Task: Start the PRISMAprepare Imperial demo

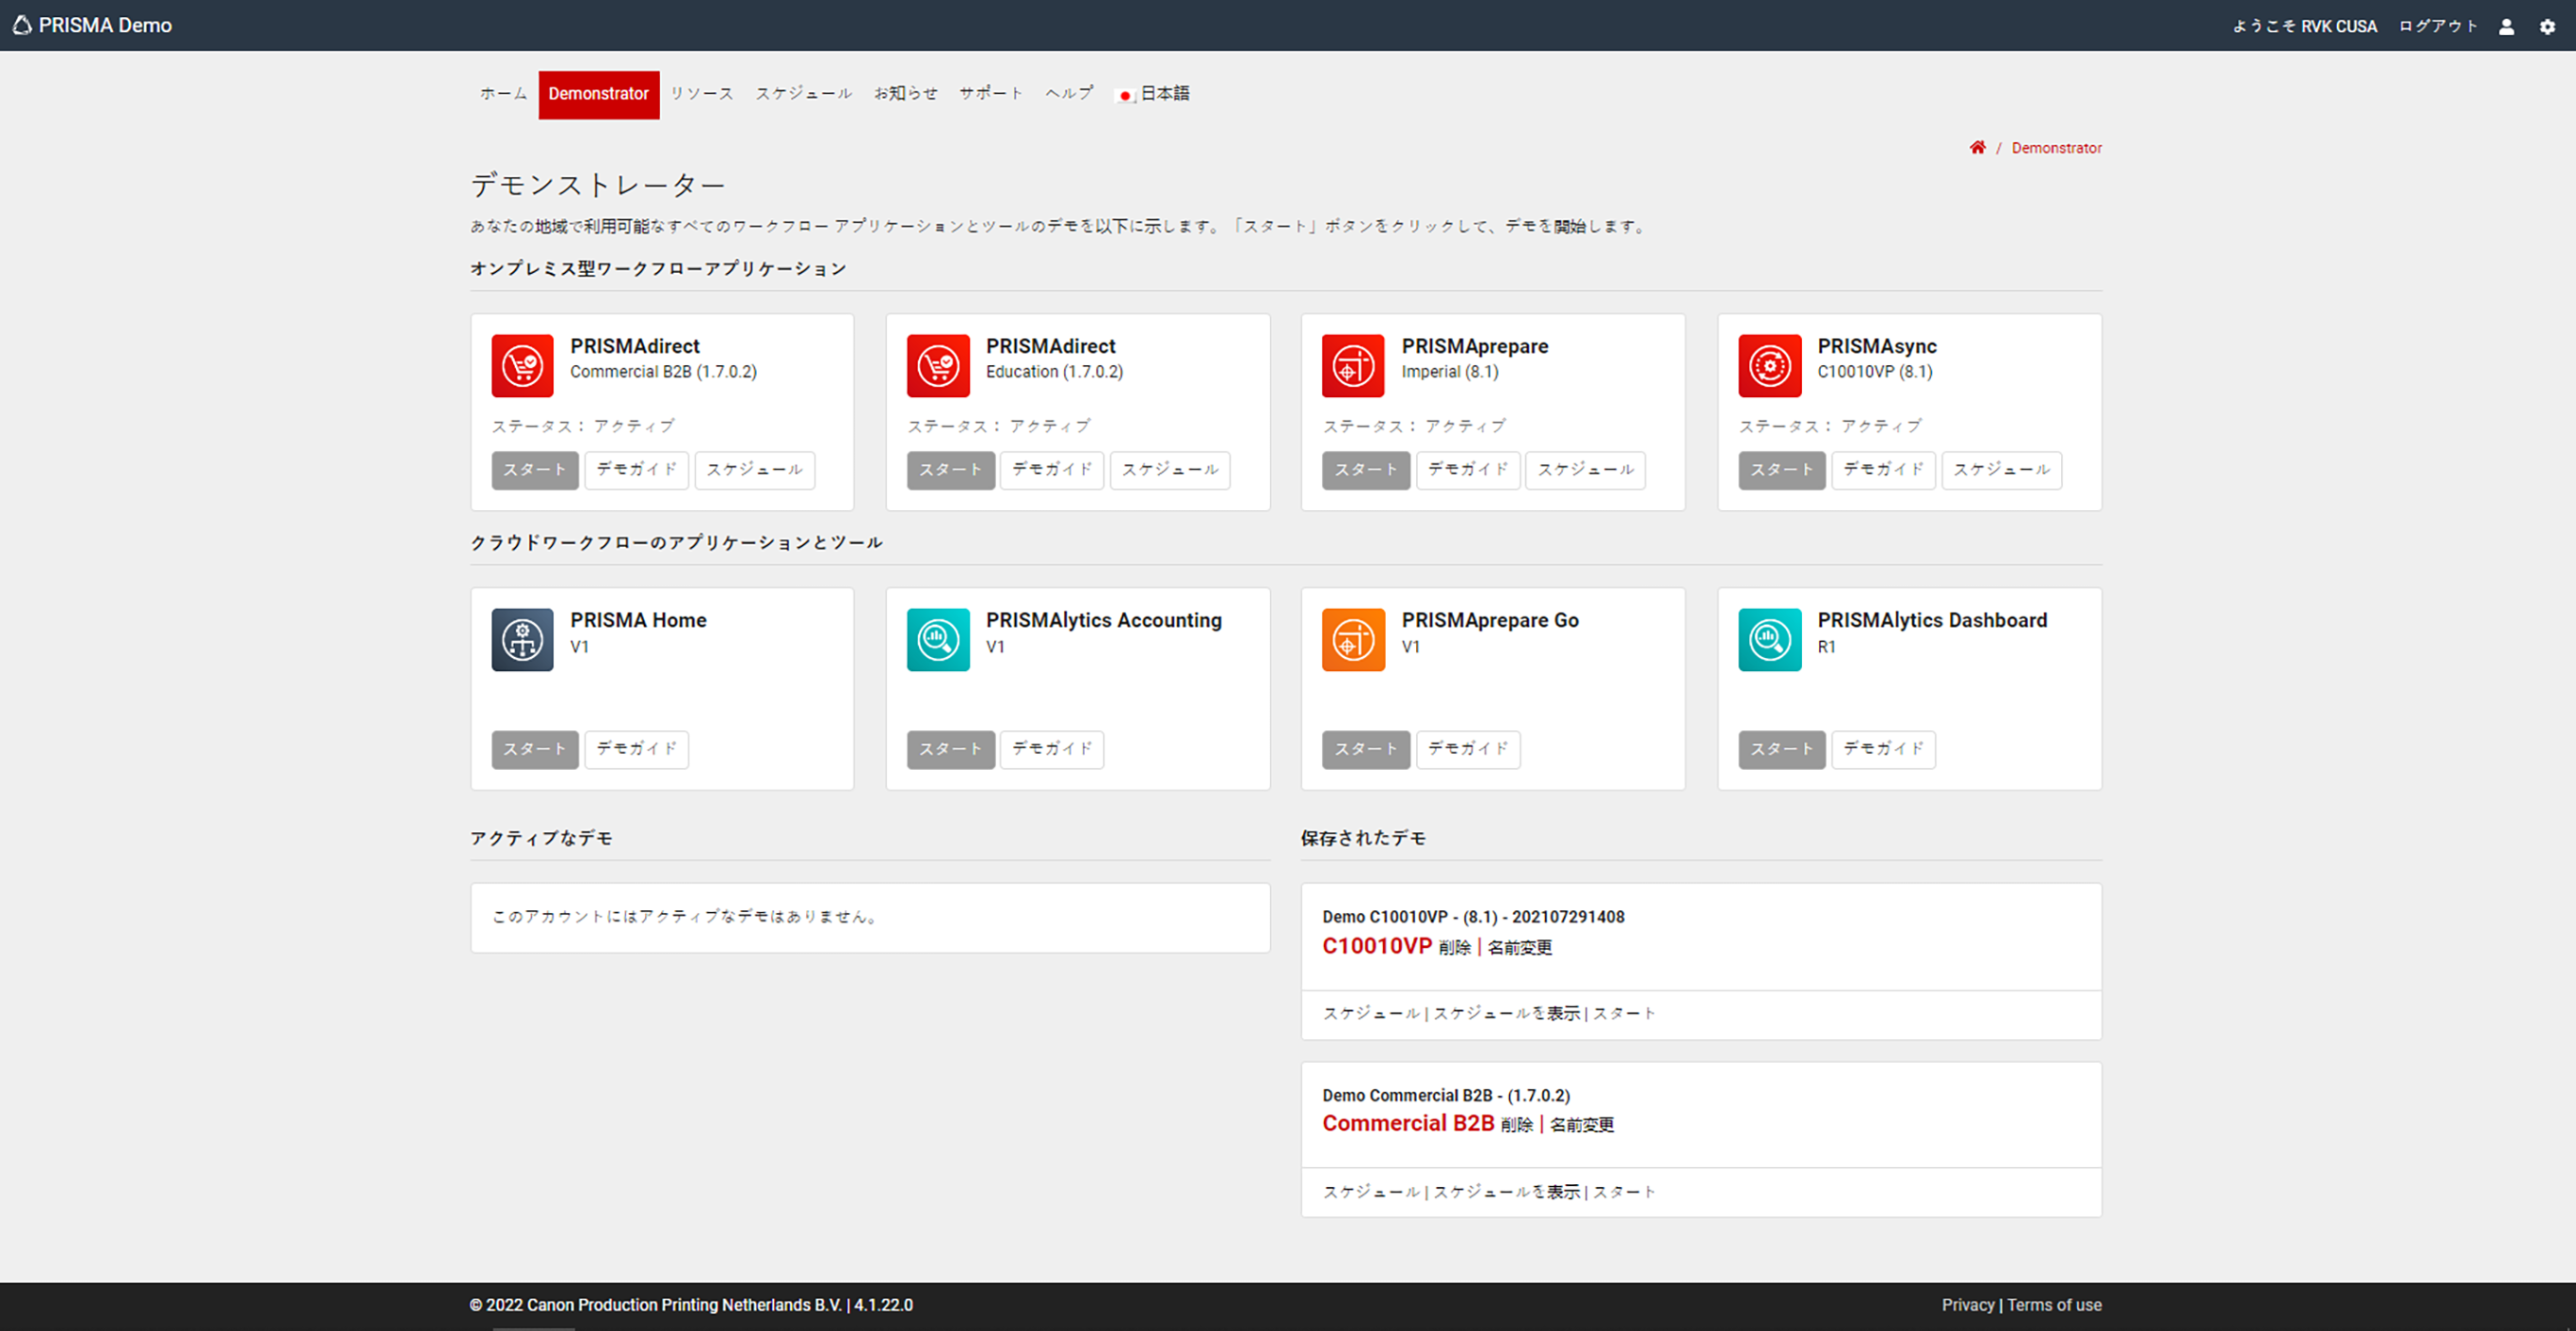Action: (x=1365, y=469)
